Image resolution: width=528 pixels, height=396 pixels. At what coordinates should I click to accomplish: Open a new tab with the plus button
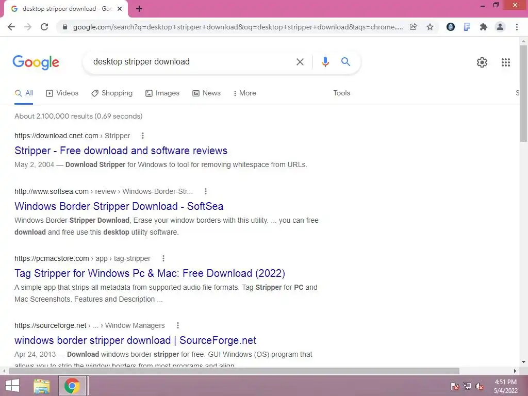tap(139, 9)
